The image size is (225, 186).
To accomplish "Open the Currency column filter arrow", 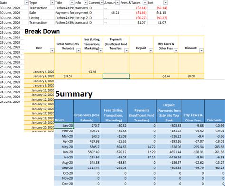I will tap(102, 3).
